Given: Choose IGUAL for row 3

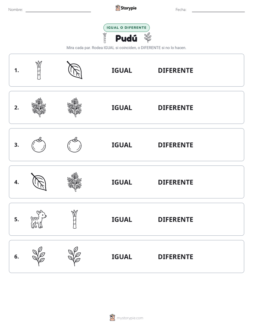Looking at the screenshot, I should tap(122, 145).
